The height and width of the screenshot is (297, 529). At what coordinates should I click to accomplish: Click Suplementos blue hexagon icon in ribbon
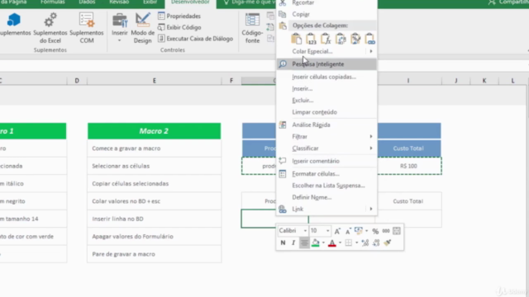[14, 20]
